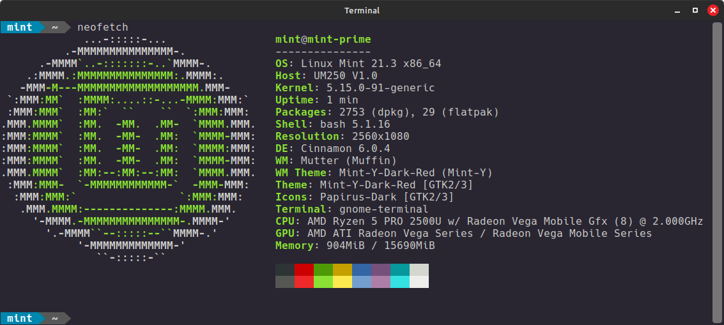Image resolution: width=724 pixels, height=325 pixels.
Task: Click the dark blue color block
Action: coord(362,269)
